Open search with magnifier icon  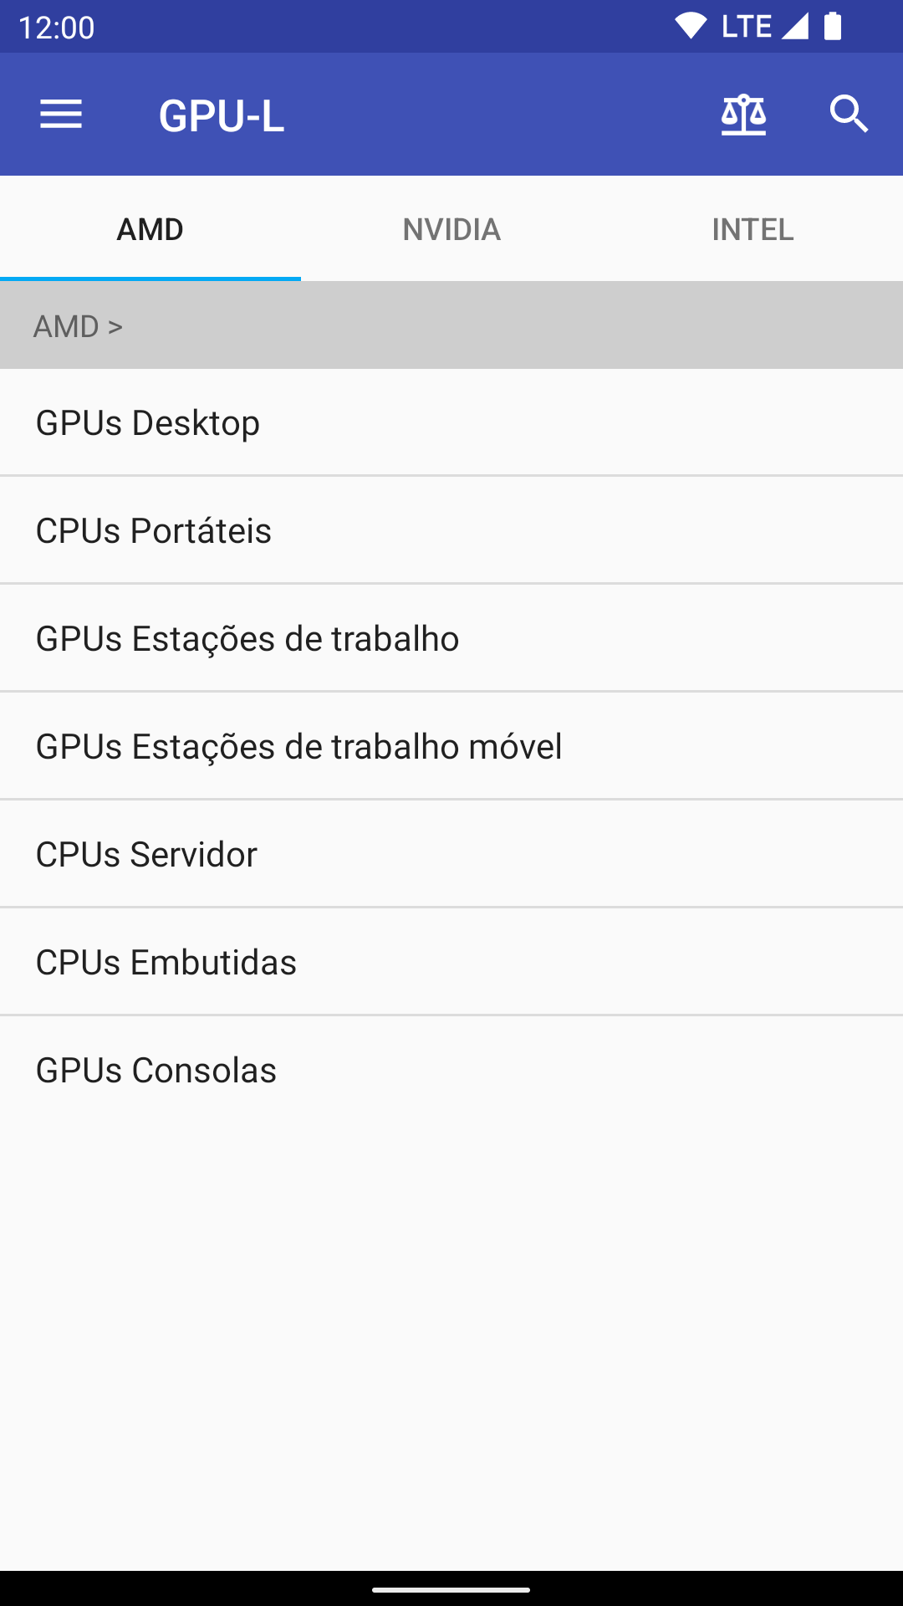point(849,115)
